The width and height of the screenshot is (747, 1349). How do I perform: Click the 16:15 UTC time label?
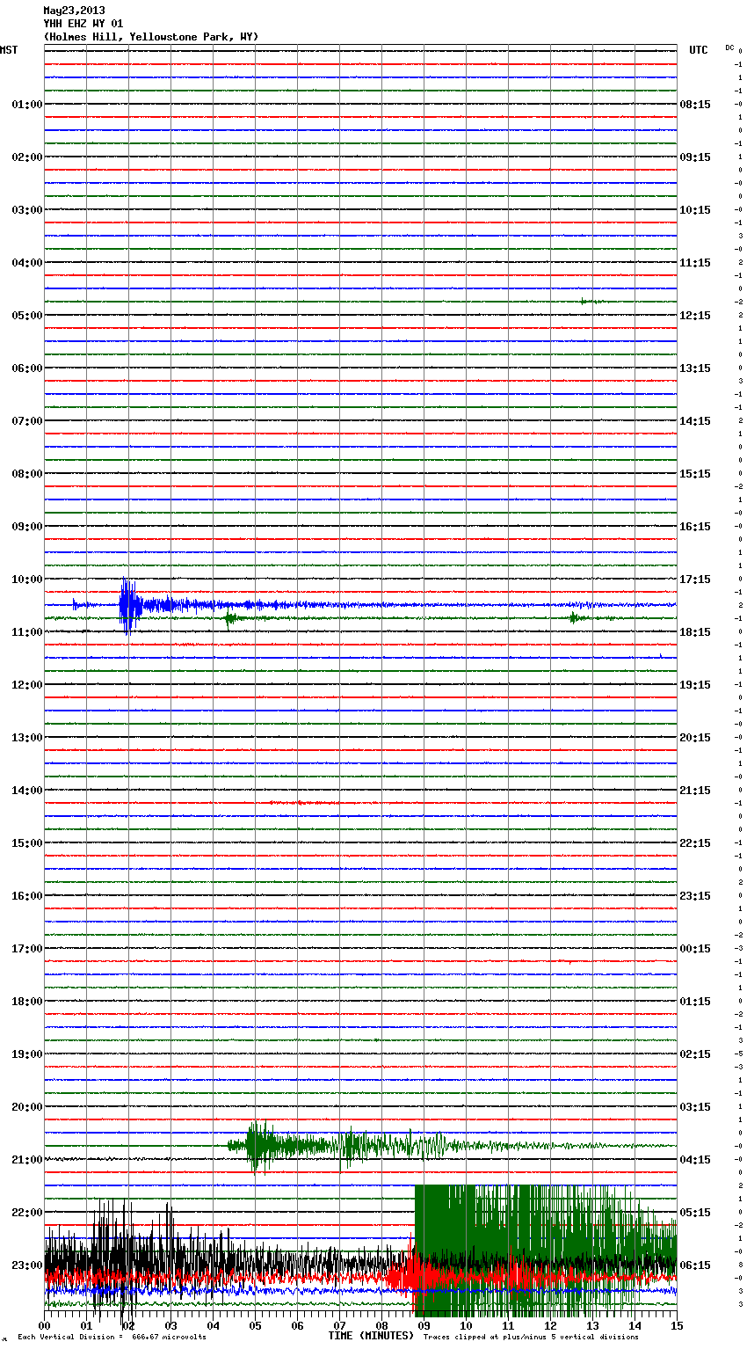coord(695,527)
